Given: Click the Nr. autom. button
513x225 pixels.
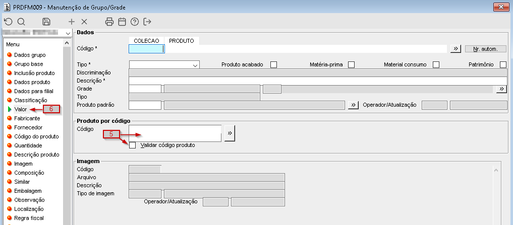Looking at the screenshot, I should click(x=486, y=49).
